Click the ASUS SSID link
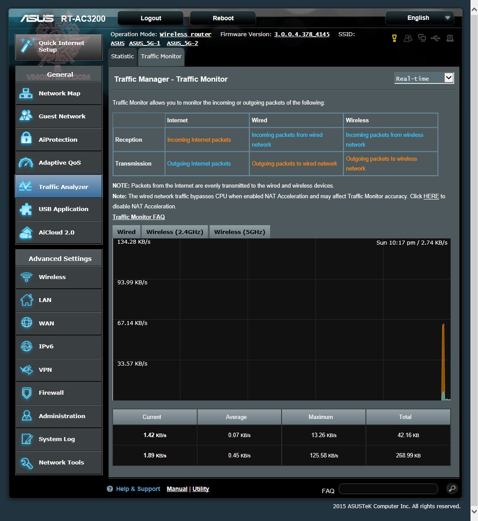The image size is (478, 521). (117, 44)
